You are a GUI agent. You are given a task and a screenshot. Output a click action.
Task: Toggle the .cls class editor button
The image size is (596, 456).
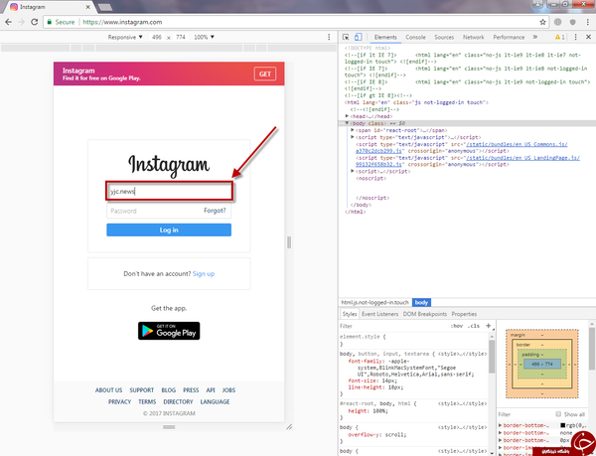pyautogui.click(x=474, y=326)
